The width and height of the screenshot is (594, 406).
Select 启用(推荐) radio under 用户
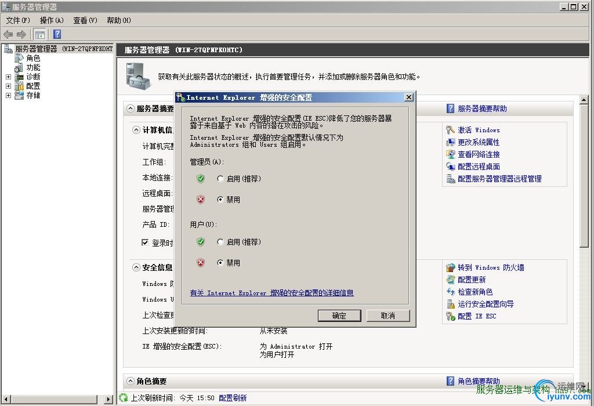click(x=220, y=242)
